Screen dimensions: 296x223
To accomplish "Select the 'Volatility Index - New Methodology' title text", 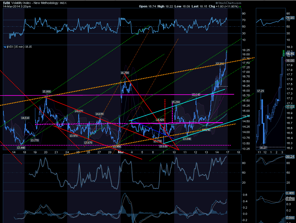I will coord(35,3).
